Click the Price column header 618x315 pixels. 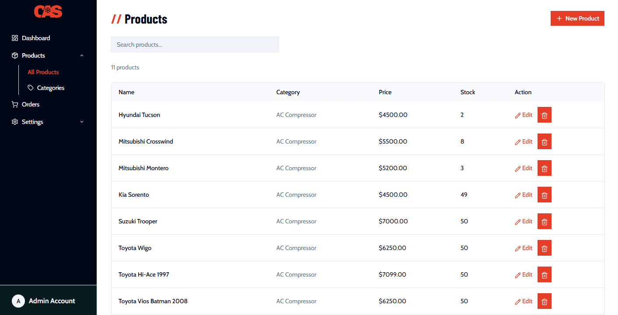coord(385,92)
